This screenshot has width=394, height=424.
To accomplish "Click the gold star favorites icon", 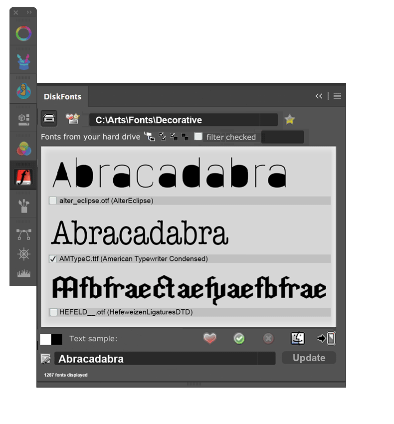I will [289, 120].
